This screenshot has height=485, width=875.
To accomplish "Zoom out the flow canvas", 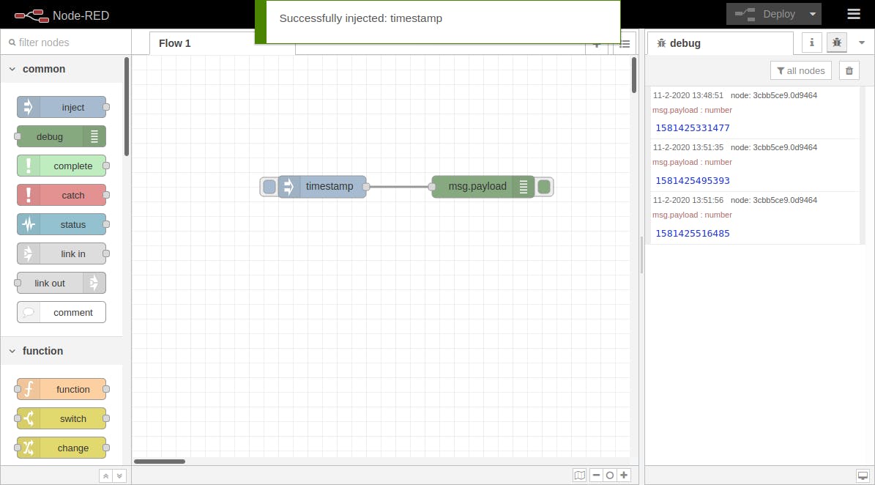I will (596, 475).
